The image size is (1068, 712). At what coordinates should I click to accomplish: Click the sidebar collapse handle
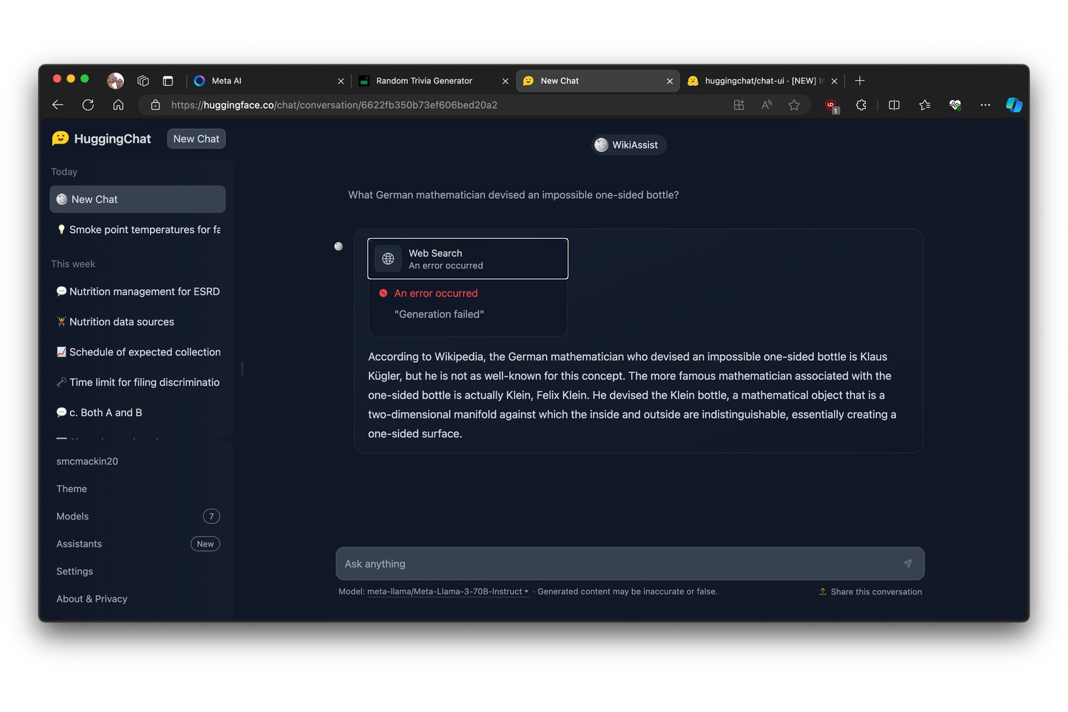[x=242, y=369]
